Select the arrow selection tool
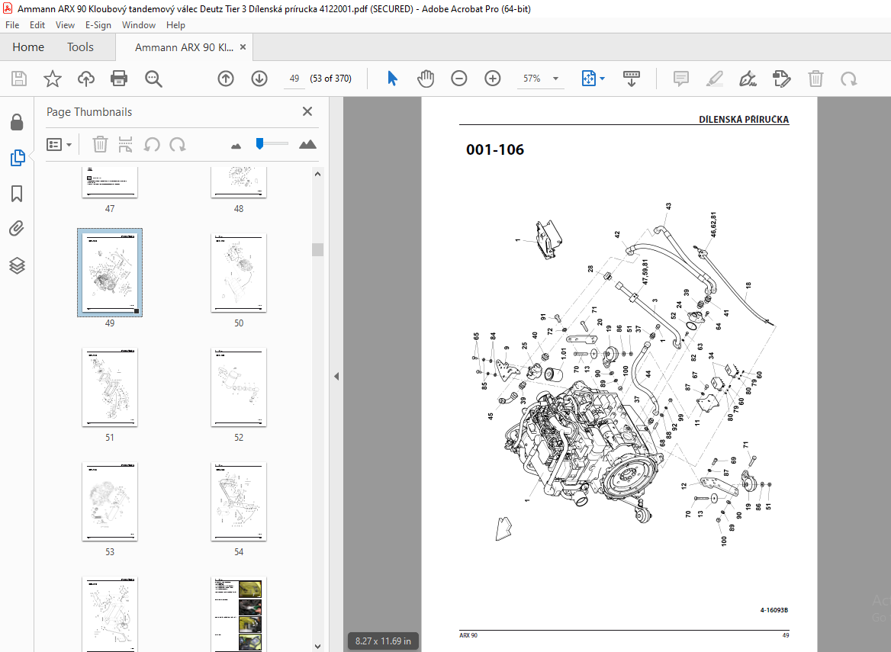The image size is (891, 652). (392, 79)
